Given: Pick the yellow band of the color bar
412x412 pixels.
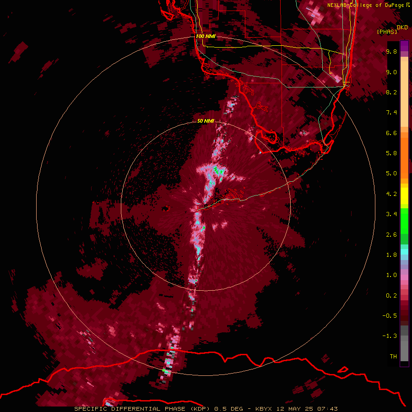Looking at the screenshot, I should pyautogui.click(x=404, y=196).
